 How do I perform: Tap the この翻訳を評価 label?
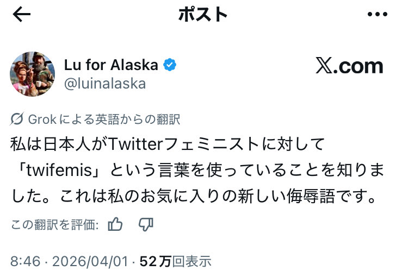point(54,225)
